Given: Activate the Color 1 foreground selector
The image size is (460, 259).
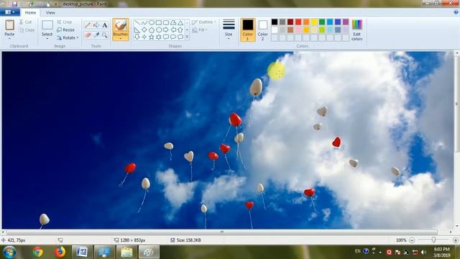Looking at the screenshot, I should click(x=247, y=29).
